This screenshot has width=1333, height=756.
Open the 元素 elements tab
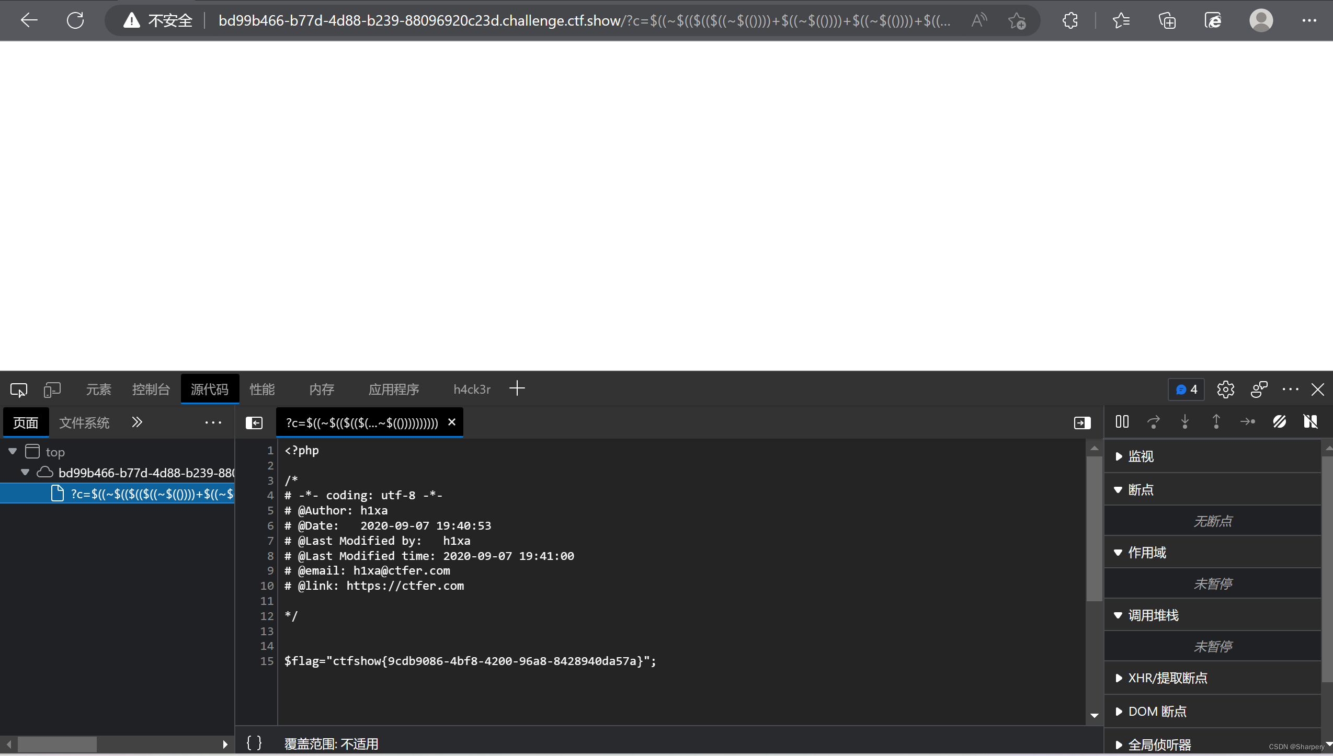point(98,390)
